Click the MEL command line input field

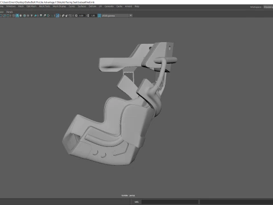[x=170, y=202]
